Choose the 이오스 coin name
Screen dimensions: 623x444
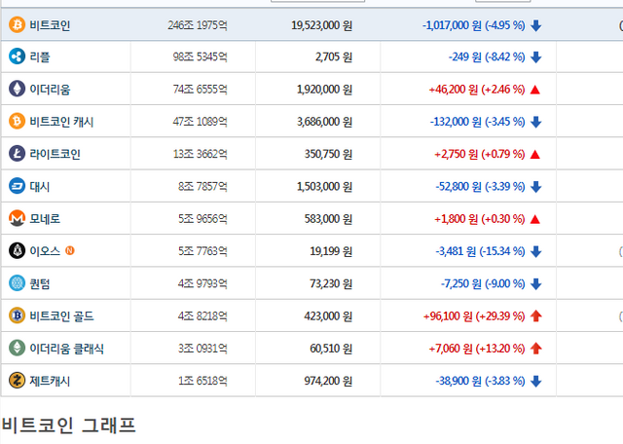tap(45, 251)
